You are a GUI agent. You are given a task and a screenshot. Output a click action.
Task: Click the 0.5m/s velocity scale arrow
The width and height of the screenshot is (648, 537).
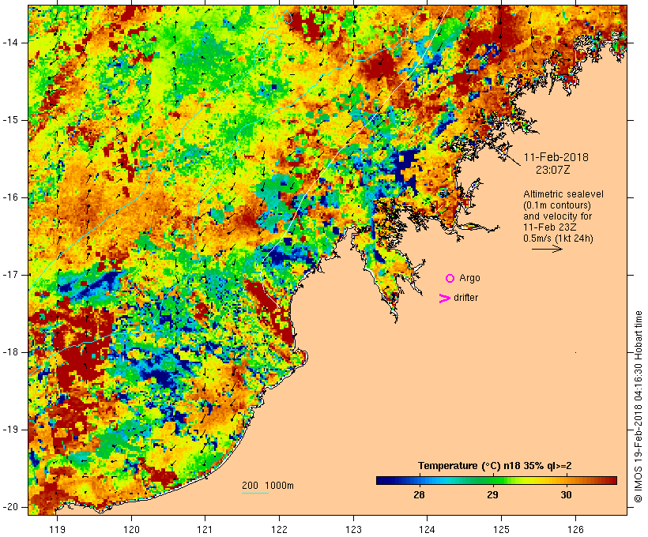[547, 249]
